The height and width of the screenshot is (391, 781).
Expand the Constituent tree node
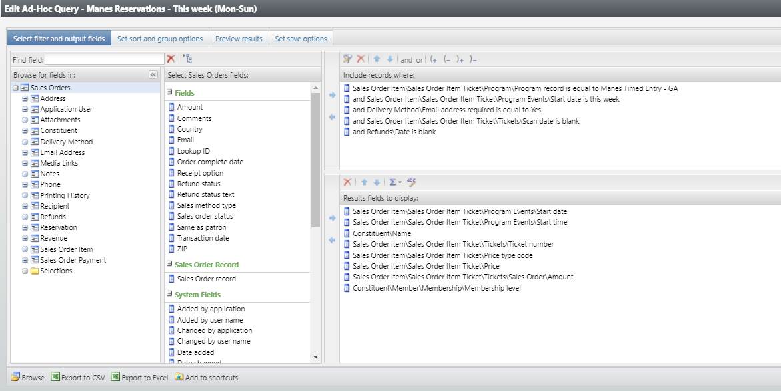(x=25, y=131)
